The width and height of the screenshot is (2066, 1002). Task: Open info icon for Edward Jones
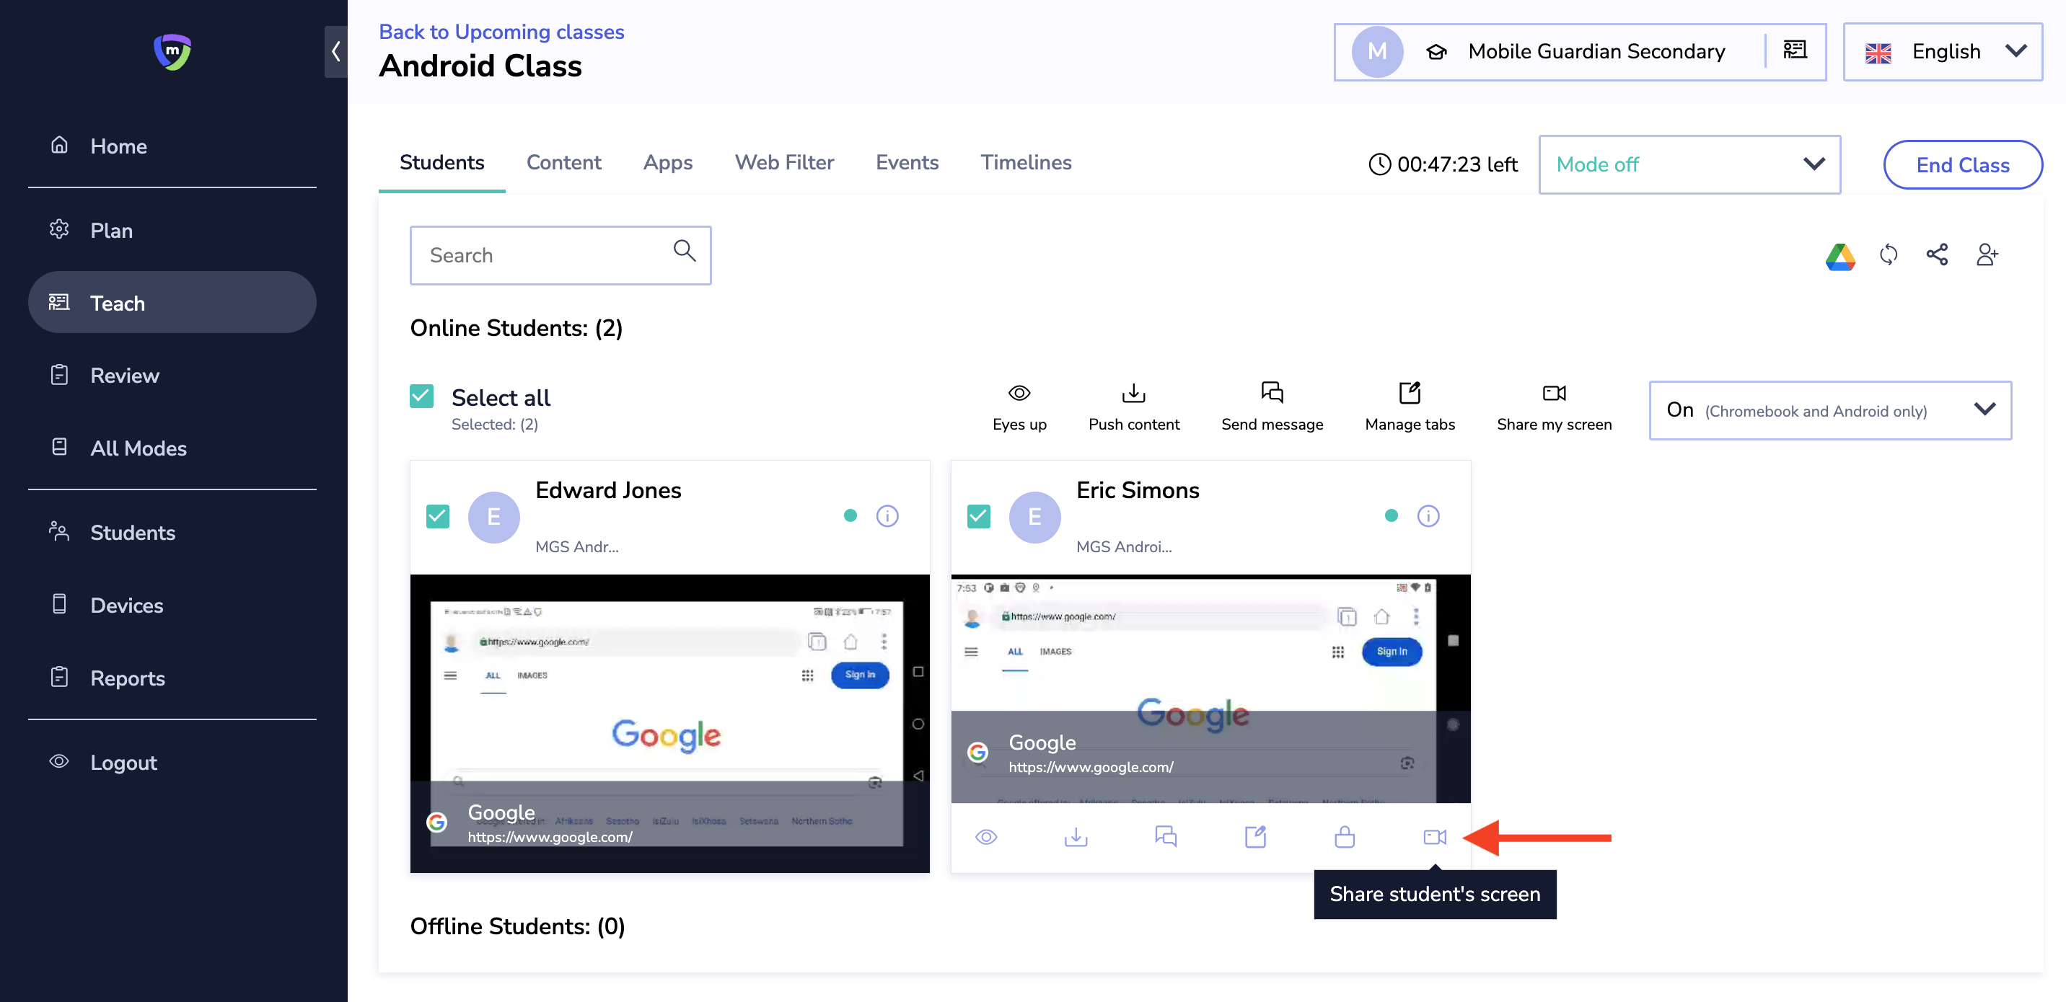pyautogui.click(x=887, y=515)
